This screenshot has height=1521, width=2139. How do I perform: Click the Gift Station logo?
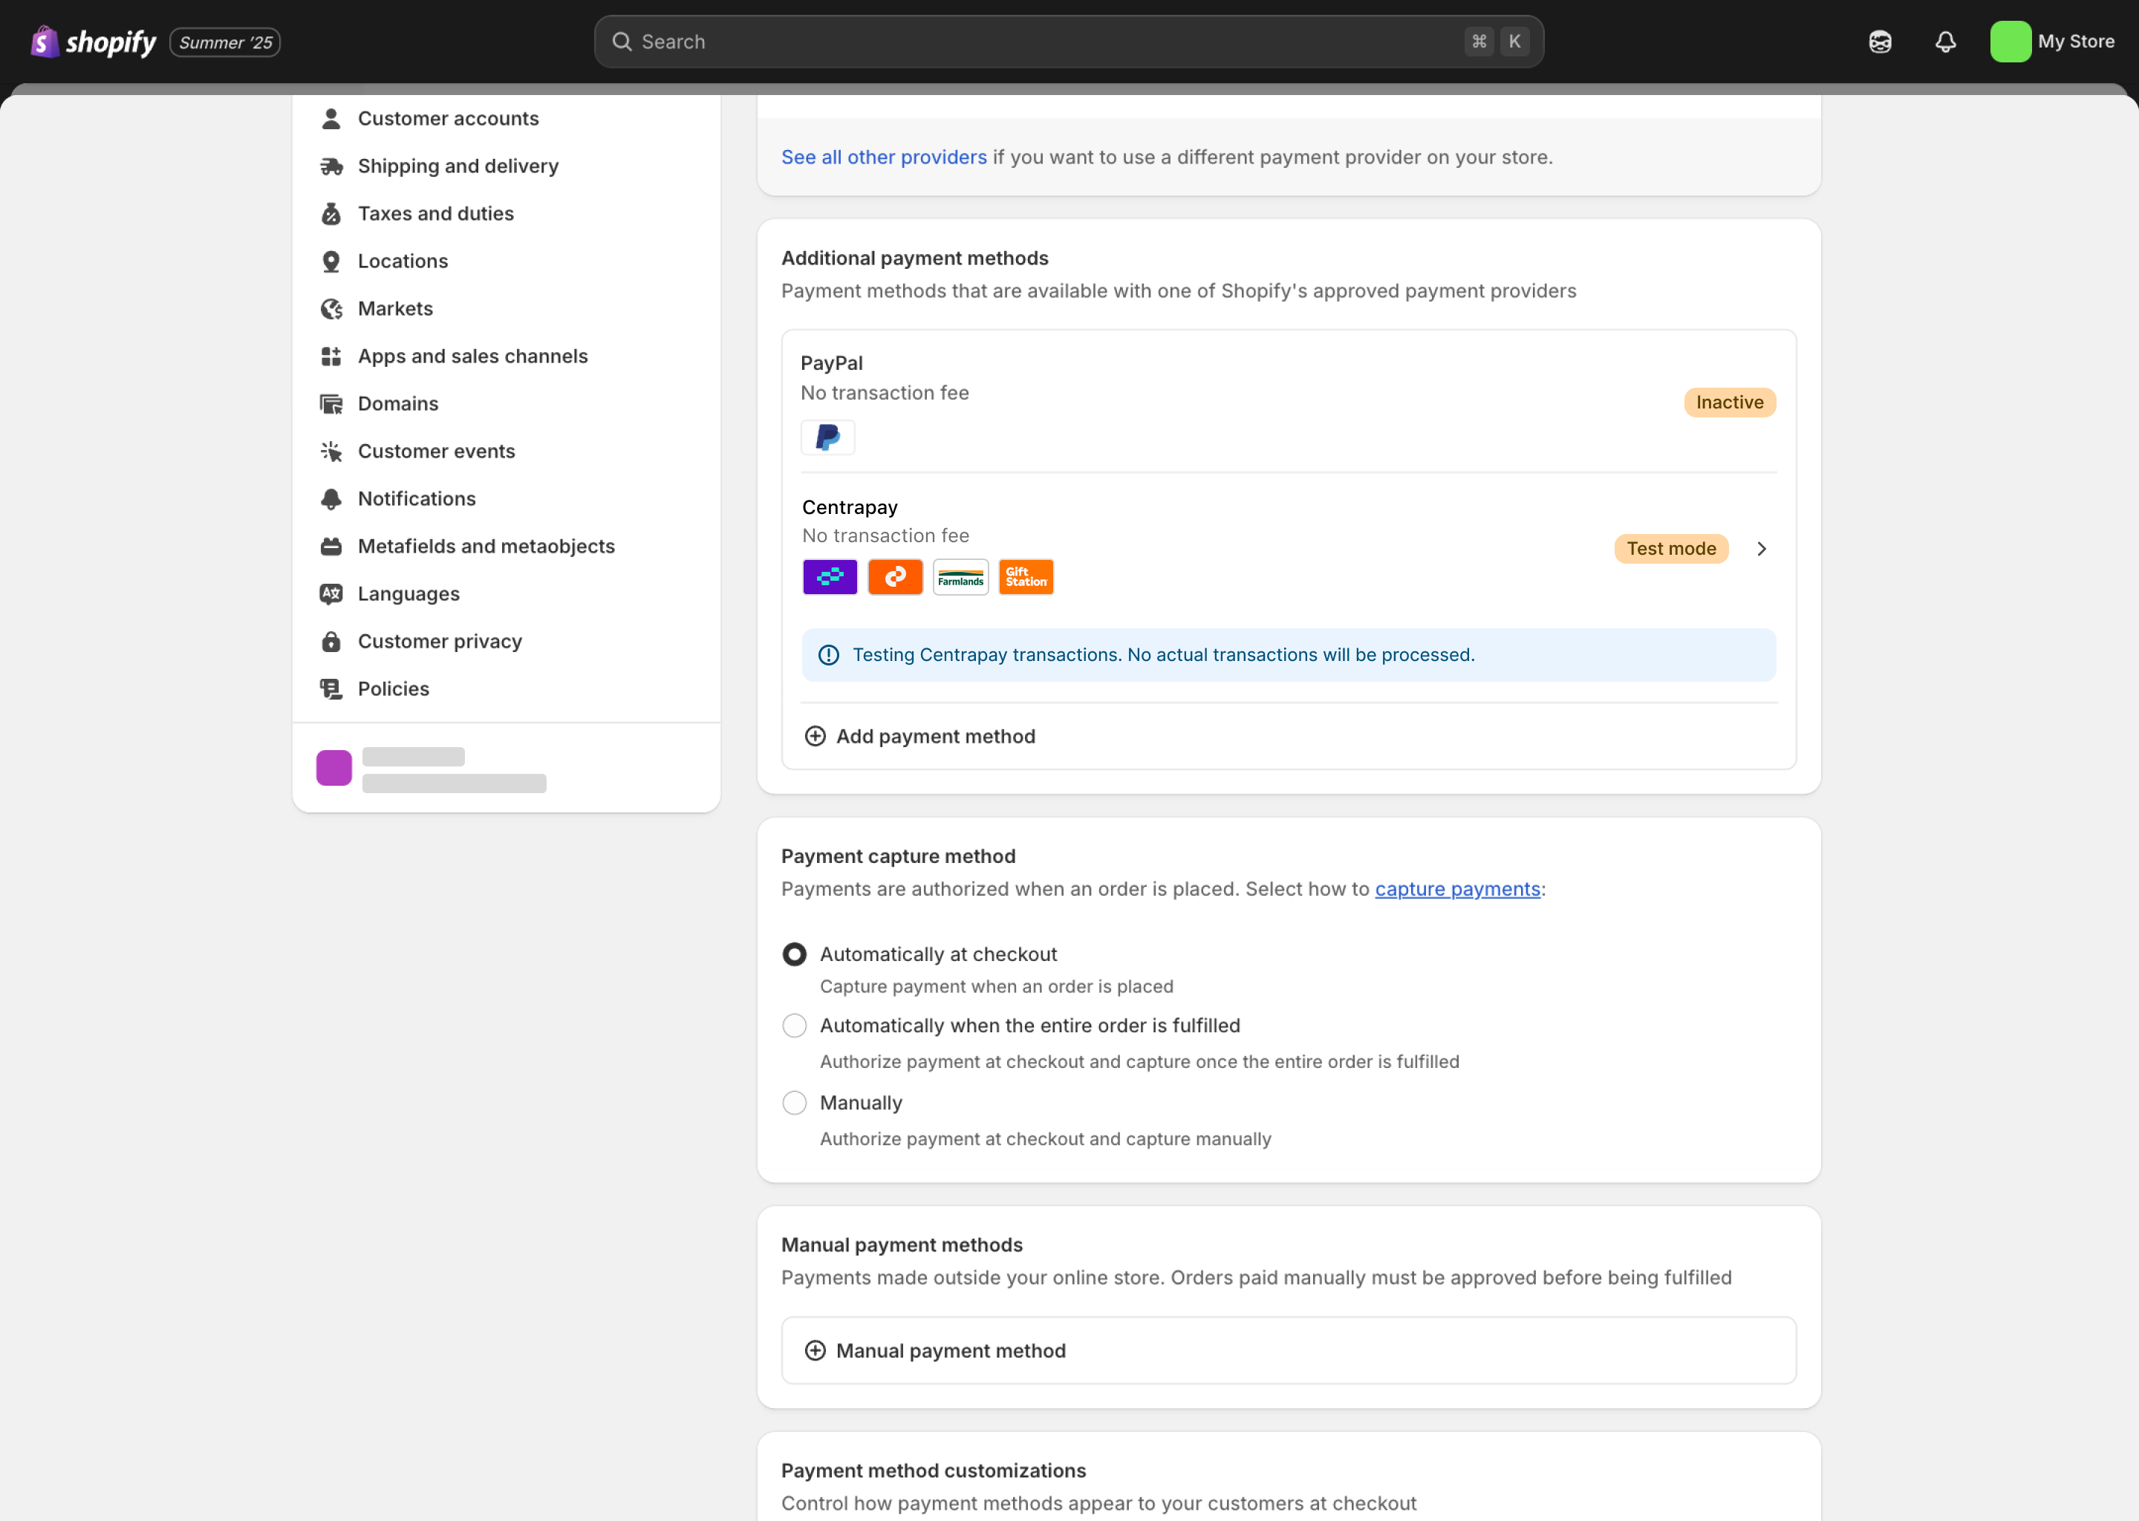point(1026,577)
